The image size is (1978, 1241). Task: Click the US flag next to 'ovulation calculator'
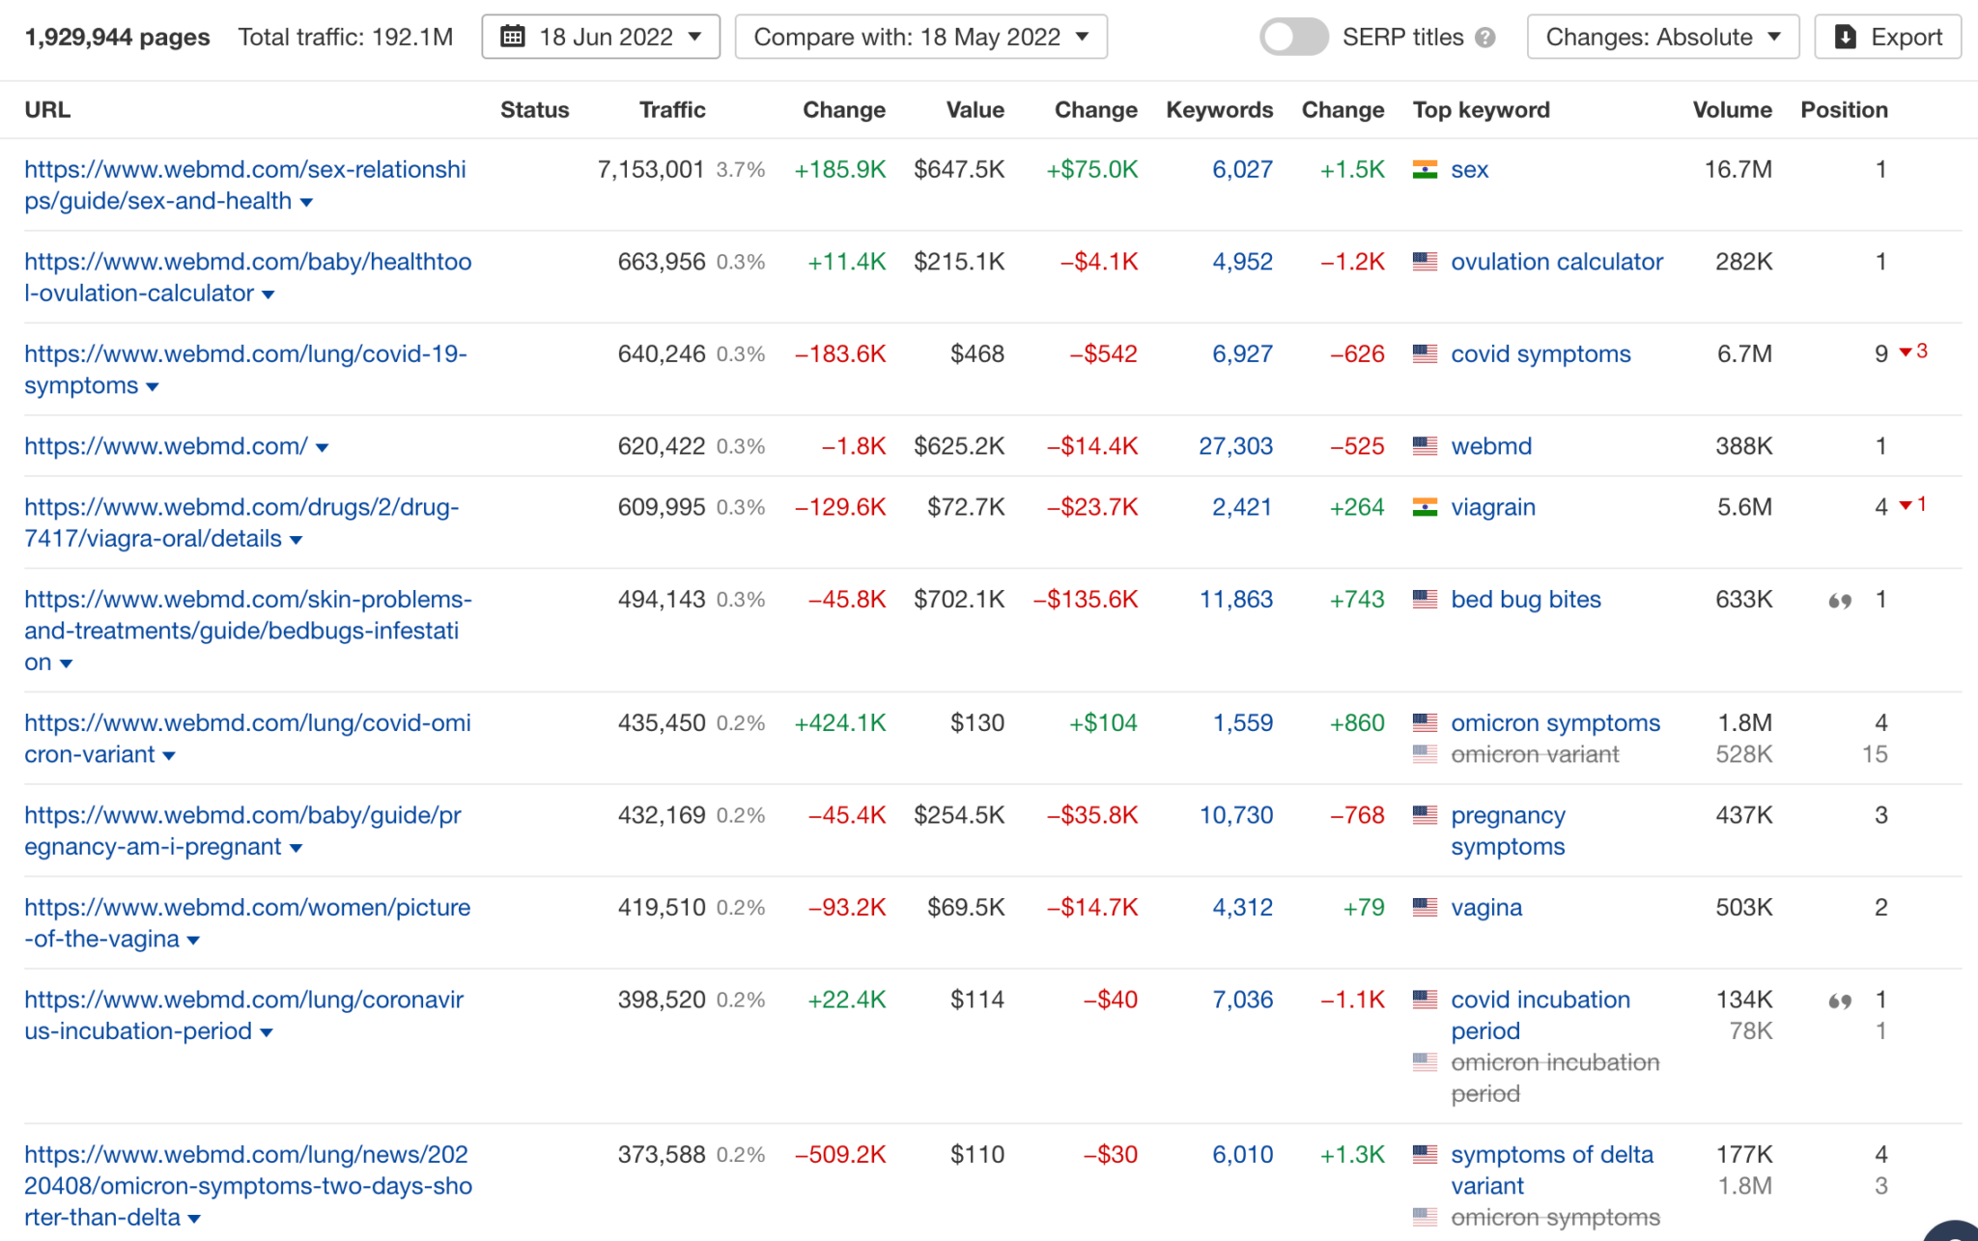(x=1425, y=262)
